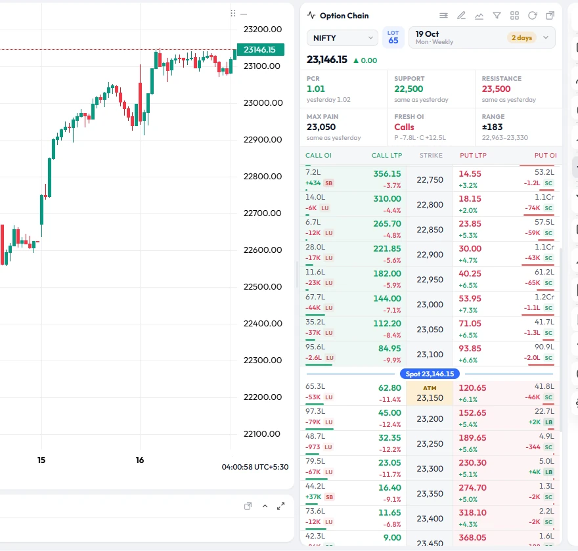
Task: Expand bottom panel to fullscreen with diagonal arrows
Action: (x=281, y=506)
